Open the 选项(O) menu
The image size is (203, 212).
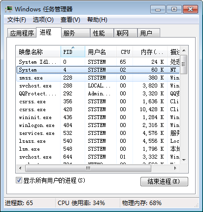pyautogui.click(x=43, y=20)
